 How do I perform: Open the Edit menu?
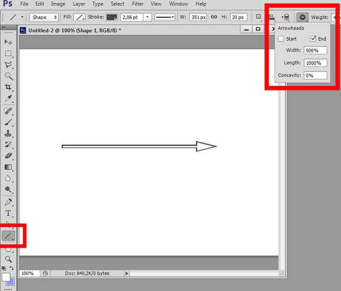point(40,4)
